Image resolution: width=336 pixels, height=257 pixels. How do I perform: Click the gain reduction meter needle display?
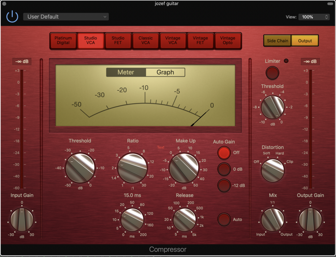145,95
